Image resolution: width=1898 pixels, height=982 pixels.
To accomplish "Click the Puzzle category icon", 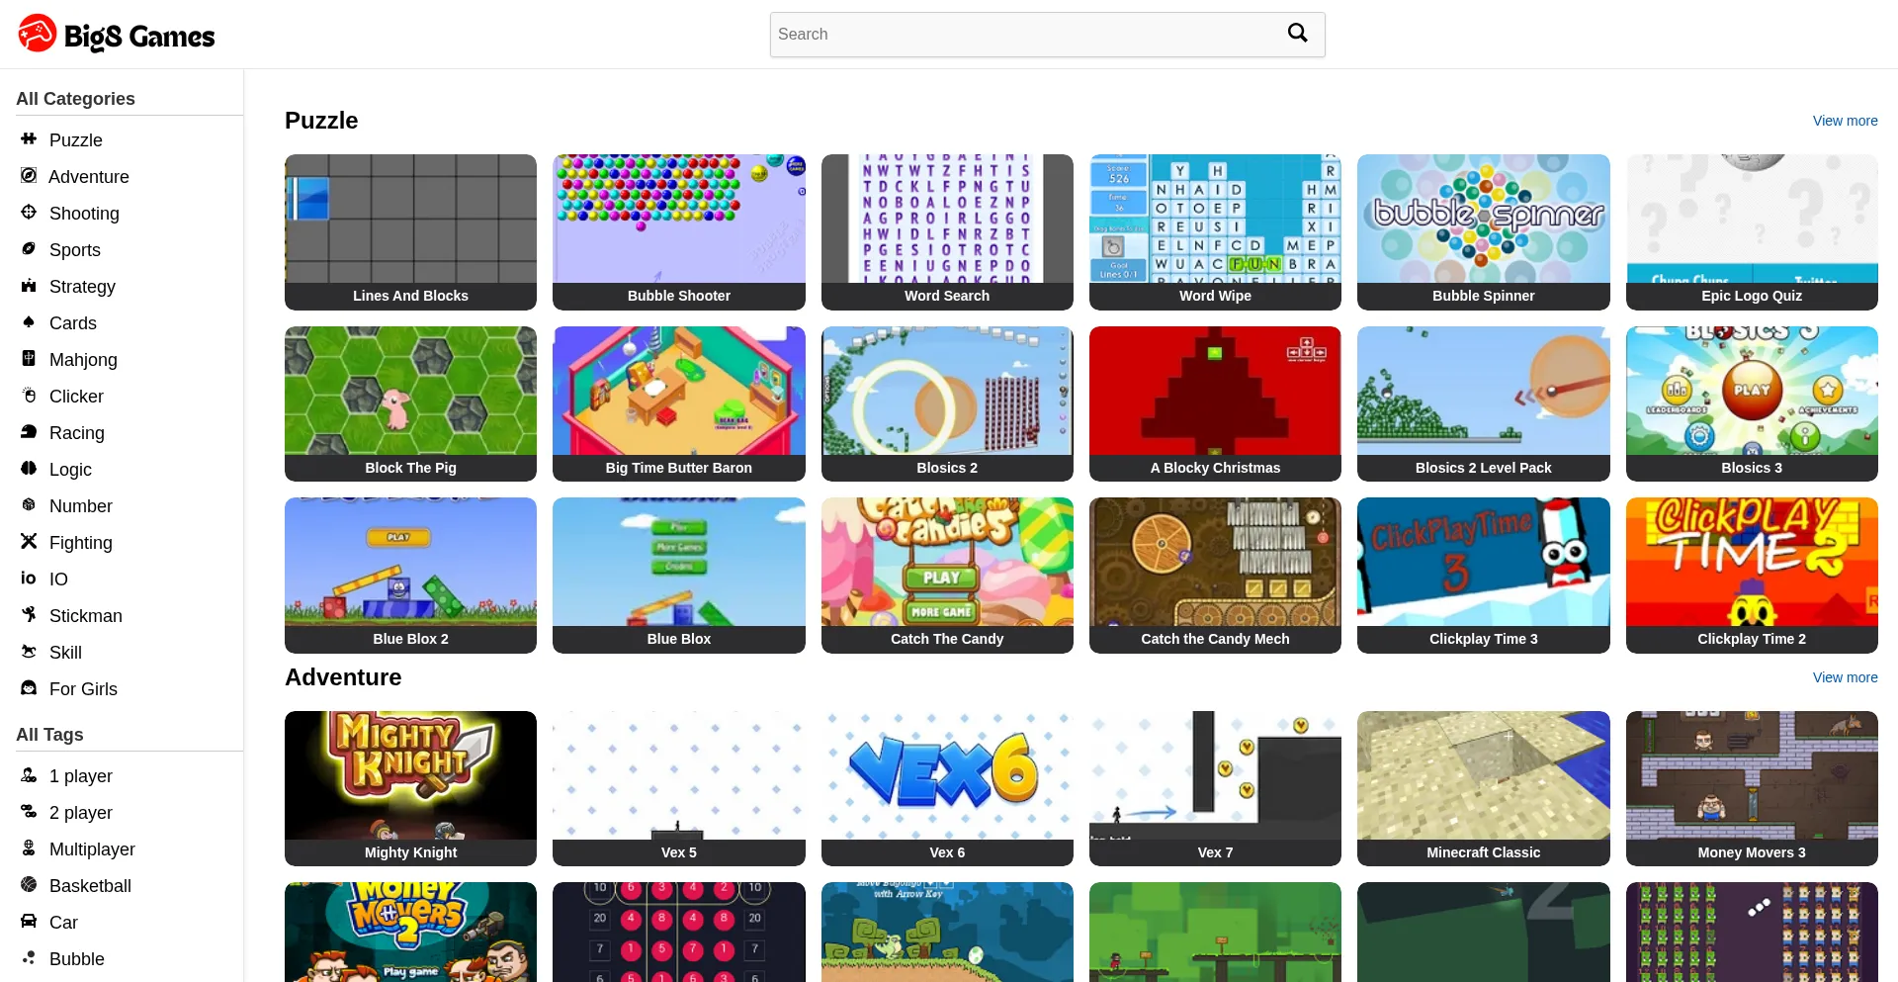I will 29,139.
